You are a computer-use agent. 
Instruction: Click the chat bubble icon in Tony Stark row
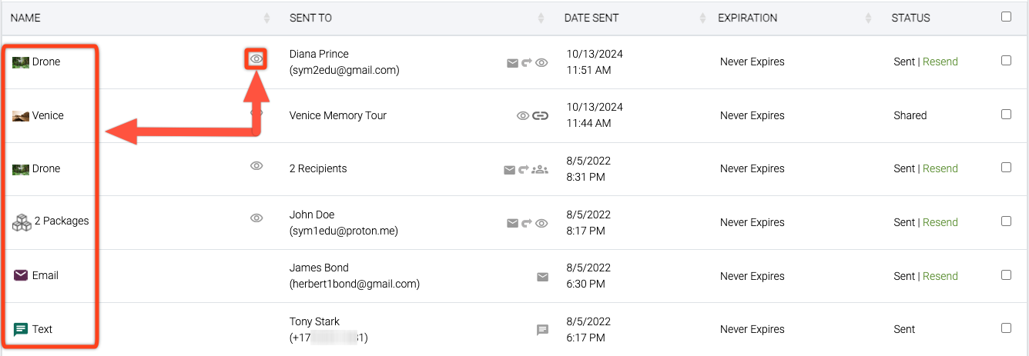coord(542,330)
